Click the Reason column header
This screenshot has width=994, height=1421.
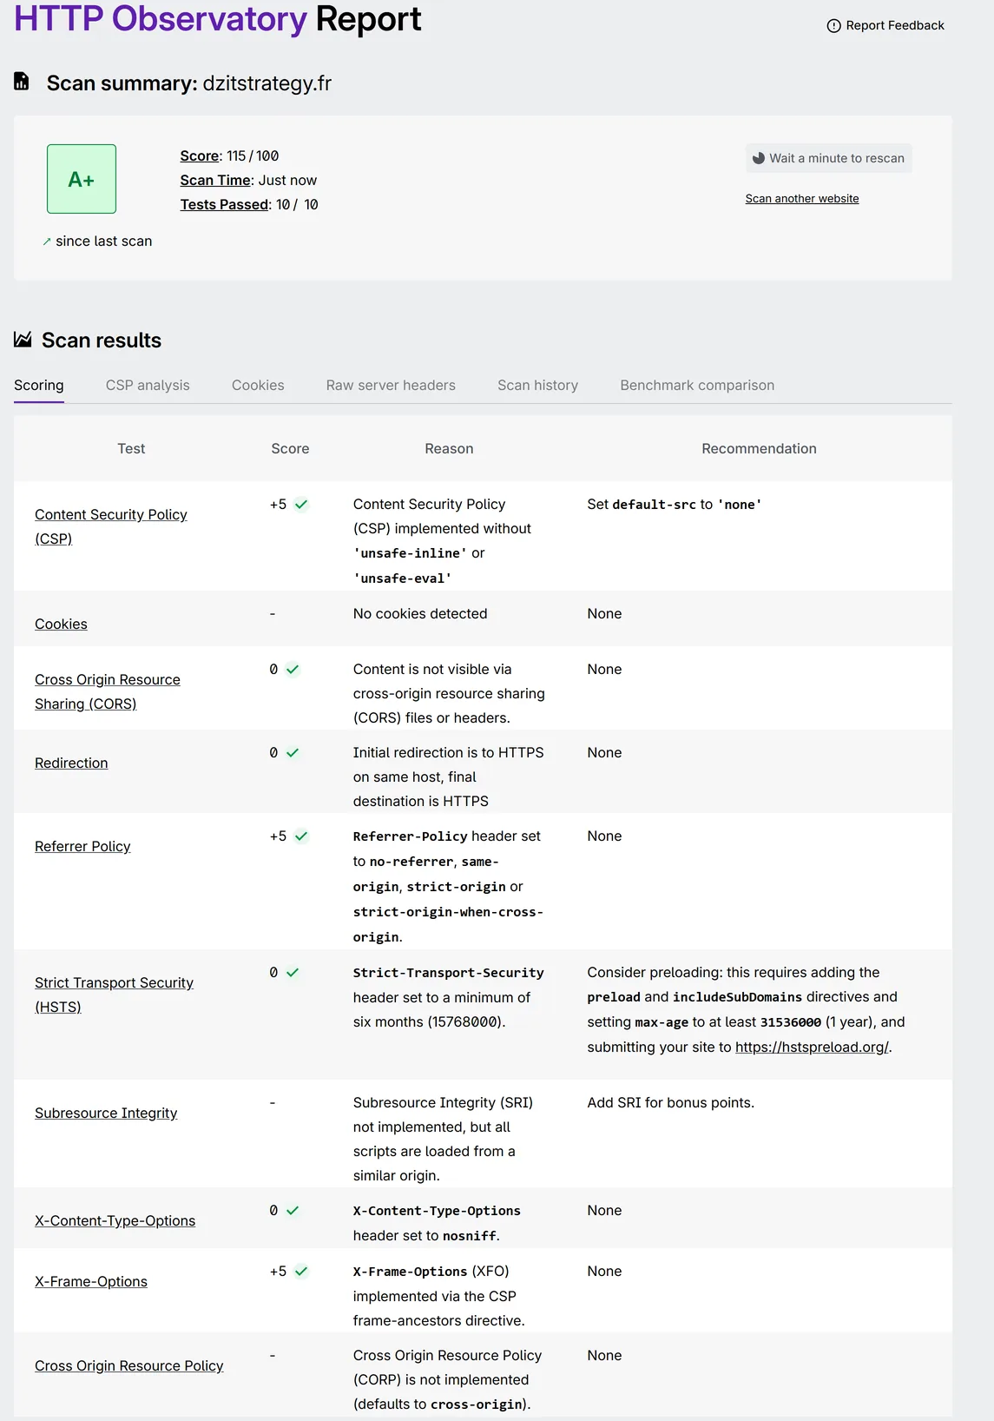449,448
